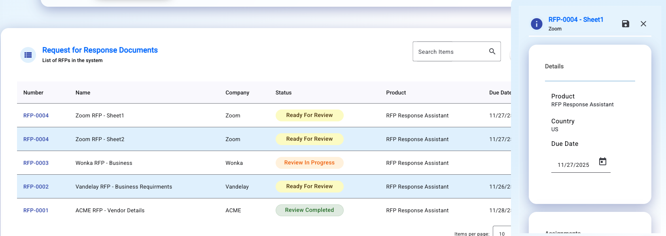Screen dimensions: 666x236
Task: Close the RFP-0004 - Sheet1 side panel
Action: [x=643, y=24]
